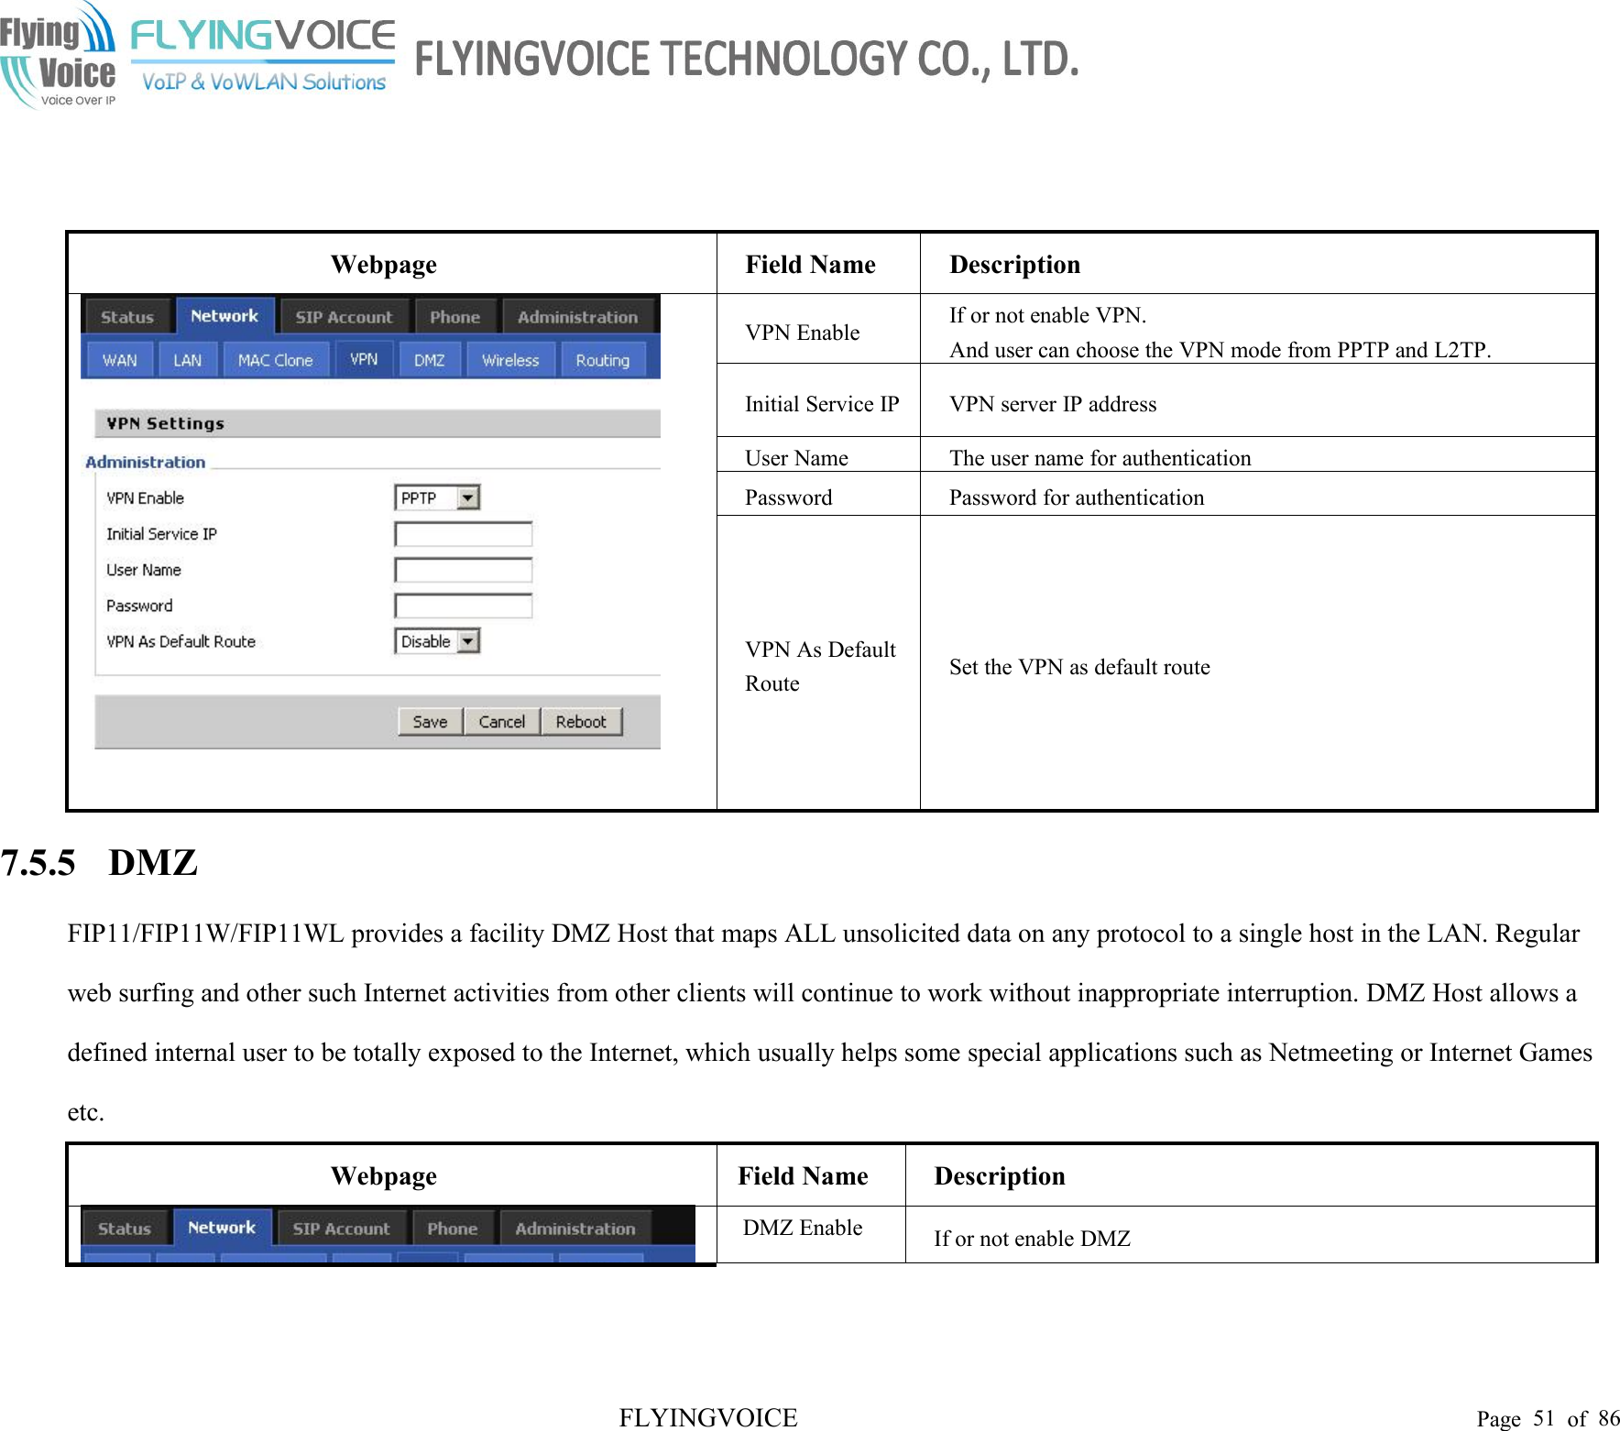Viewport: 1620px width, 1431px height.
Task: Click the FlyingVoice Voice Over IP logo
Action: [x=58, y=55]
